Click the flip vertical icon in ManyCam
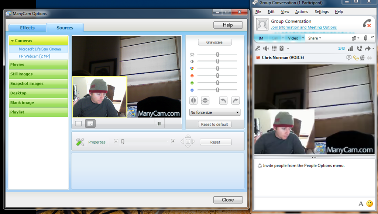 205,100
